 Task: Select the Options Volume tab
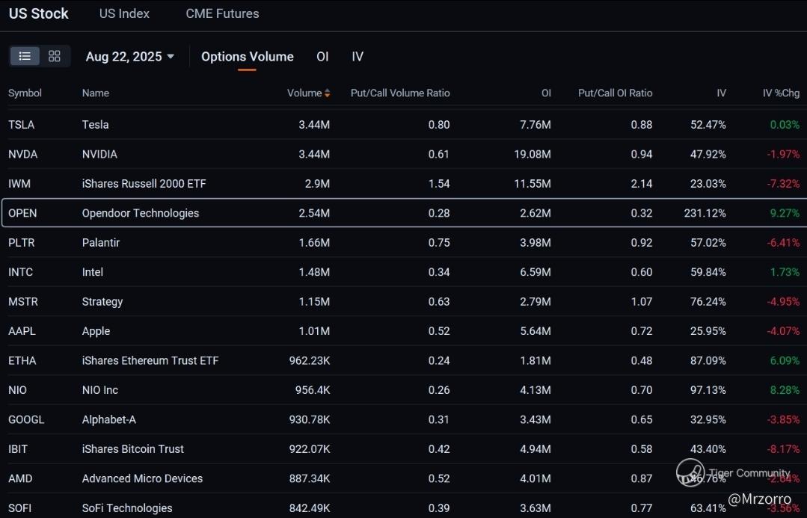pos(247,57)
